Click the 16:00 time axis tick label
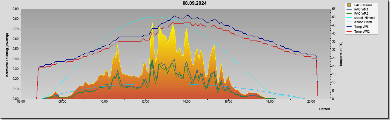Screen dimensions: 390x120 click(x=228, y=102)
